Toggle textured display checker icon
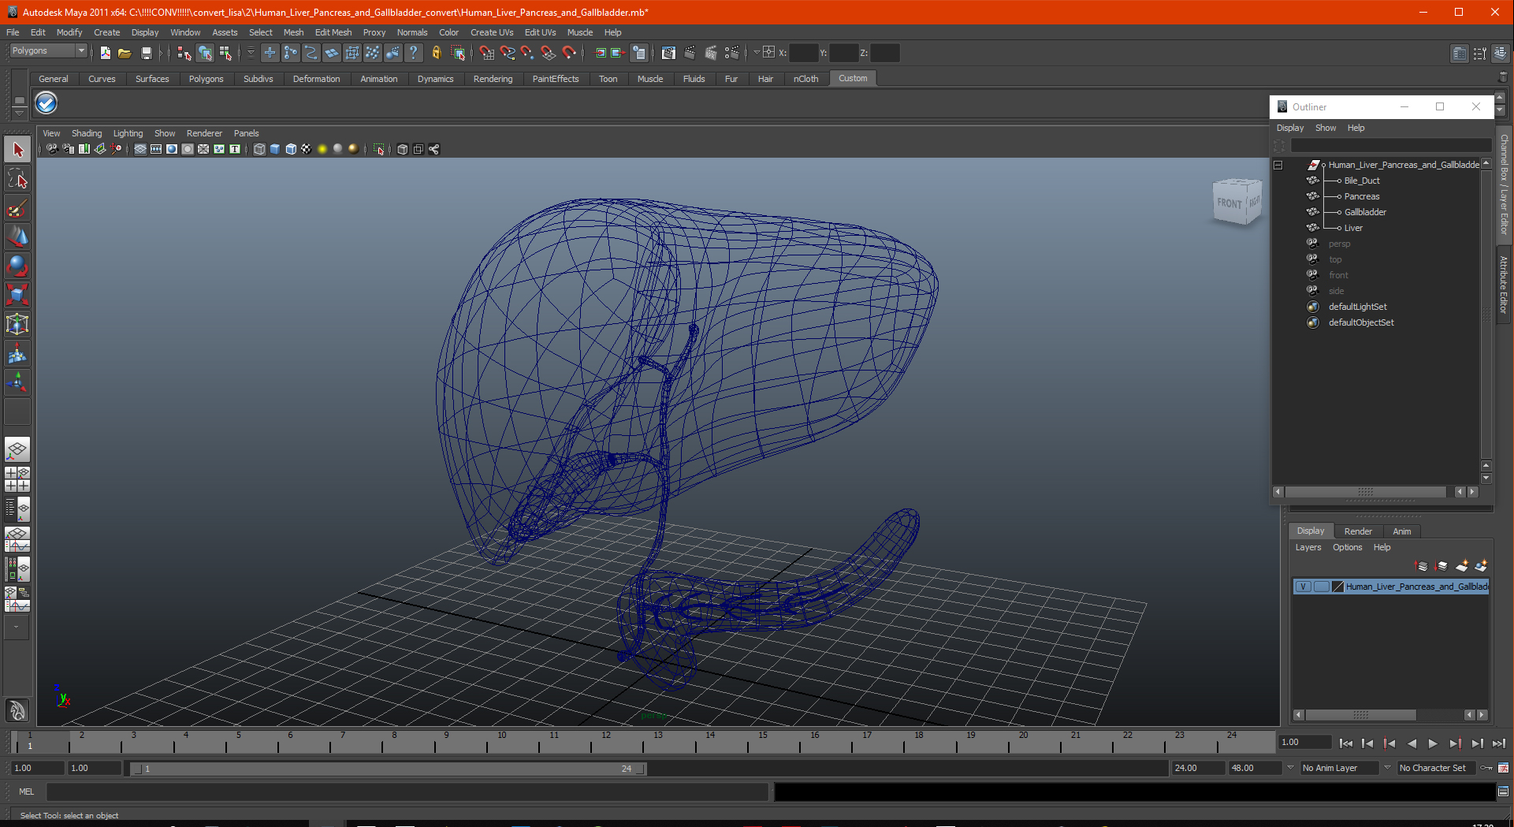This screenshot has height=827, width=1514. coord(307,149)
